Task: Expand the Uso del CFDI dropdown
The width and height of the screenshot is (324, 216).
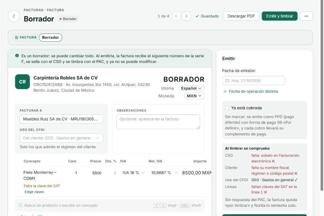Action: click(61, 138)
